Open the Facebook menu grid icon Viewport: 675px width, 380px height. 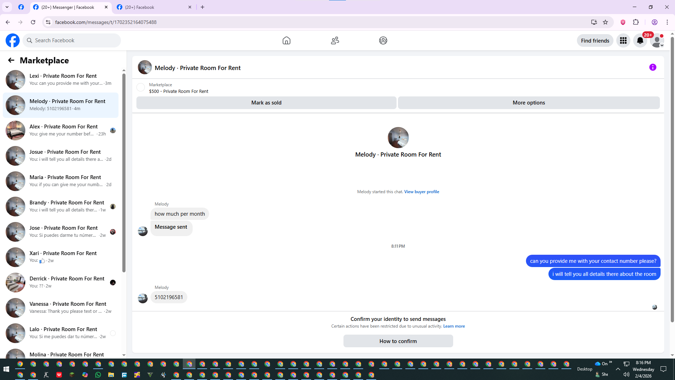623,40
